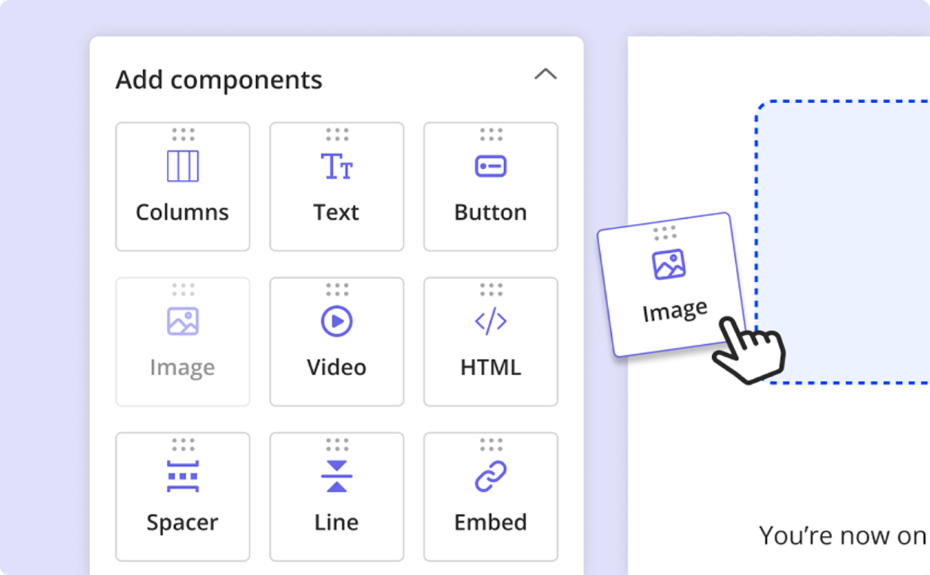This screenshot has height=575, width=930.
Task: Click the Columns label text
Action: click(x=182, y=212)
